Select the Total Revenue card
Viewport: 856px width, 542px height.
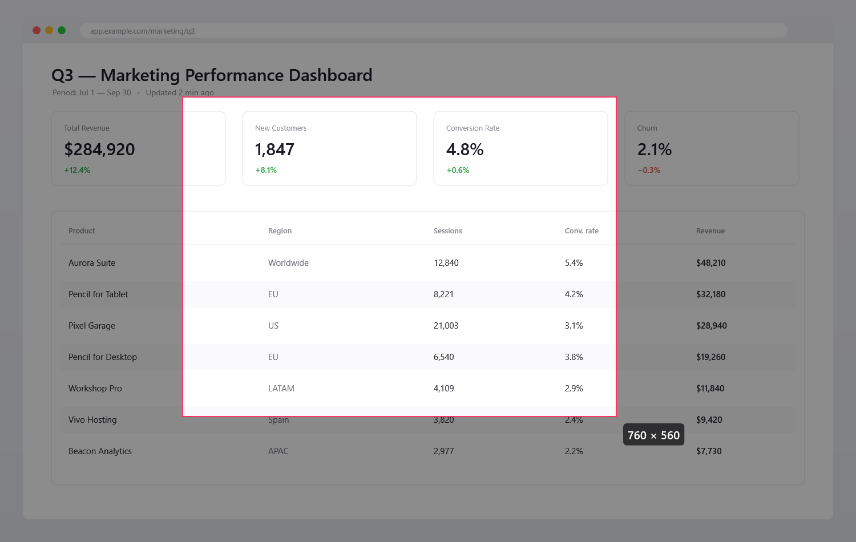click(139, 148)
